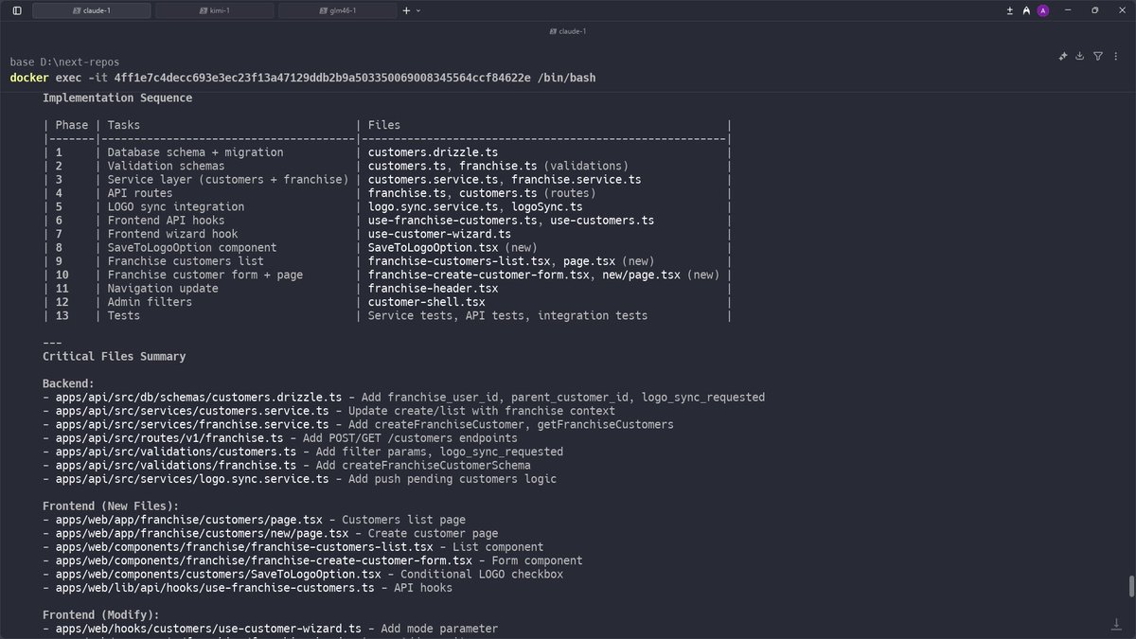
Task: Click 'use-customer-wizard.ts' in phase 7 row
Action: (439, 234)
